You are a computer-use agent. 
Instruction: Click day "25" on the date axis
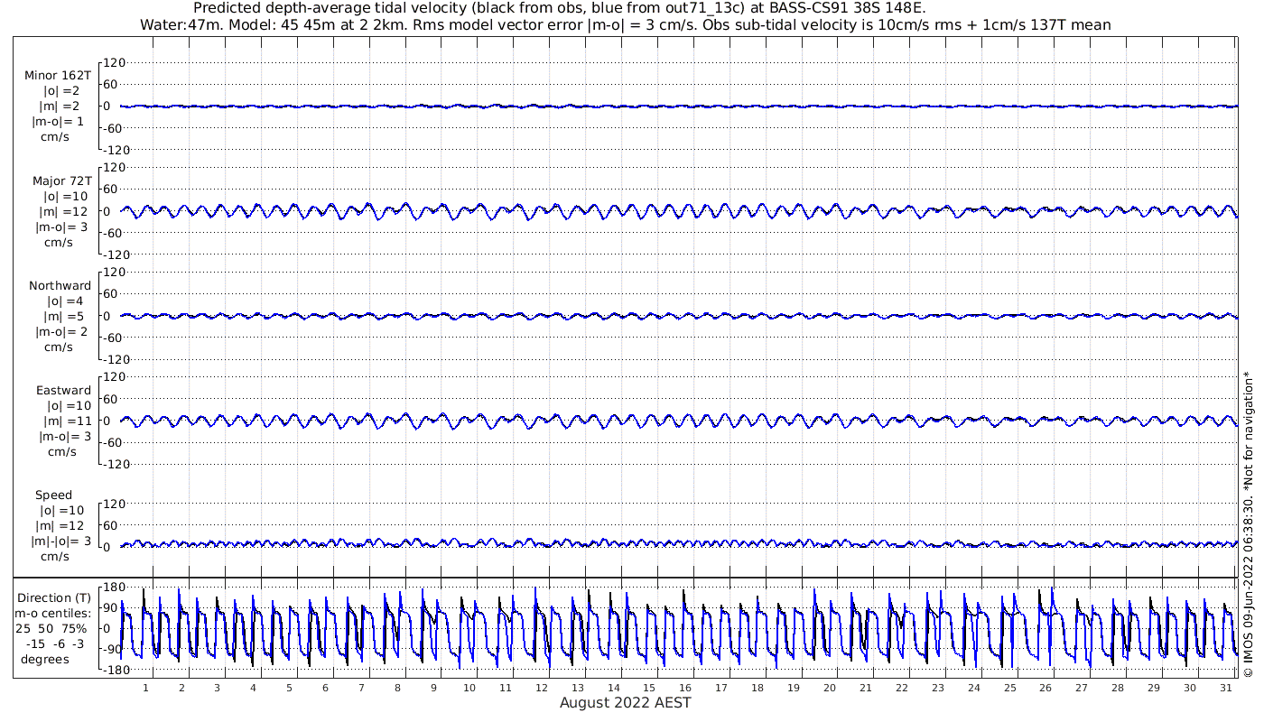pos(1009,688)
